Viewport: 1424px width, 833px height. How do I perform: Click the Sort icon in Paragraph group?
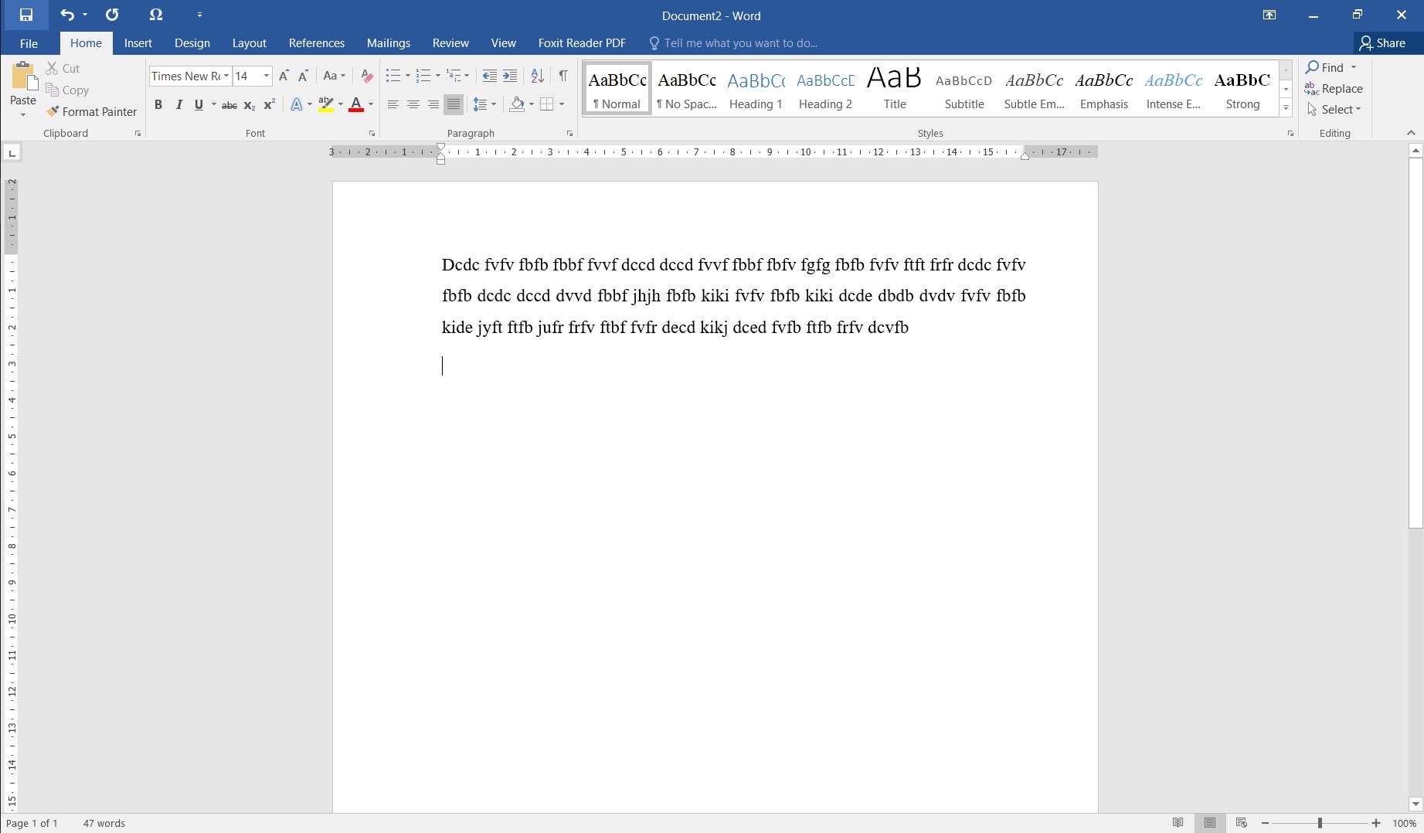point(538,76)
